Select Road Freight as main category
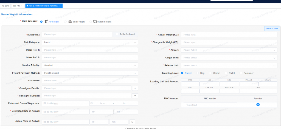This screenshot has height=129, width=281. tap(91, 22)
